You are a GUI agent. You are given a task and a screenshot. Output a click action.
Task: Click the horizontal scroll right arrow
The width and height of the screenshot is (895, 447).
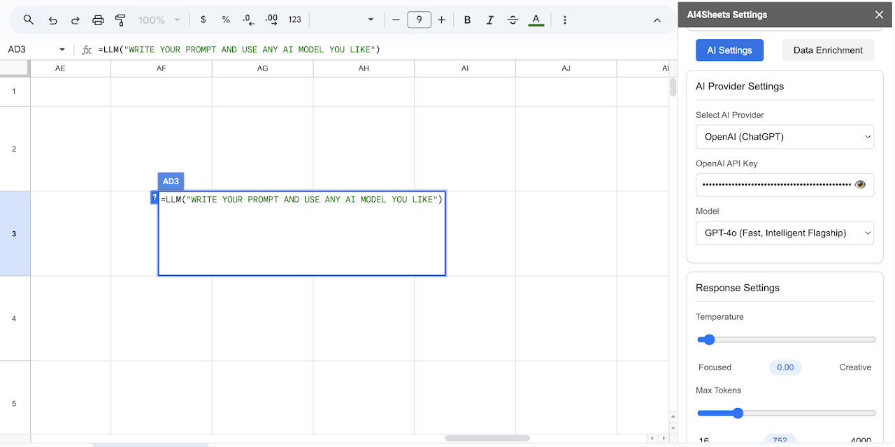point(662,439)
